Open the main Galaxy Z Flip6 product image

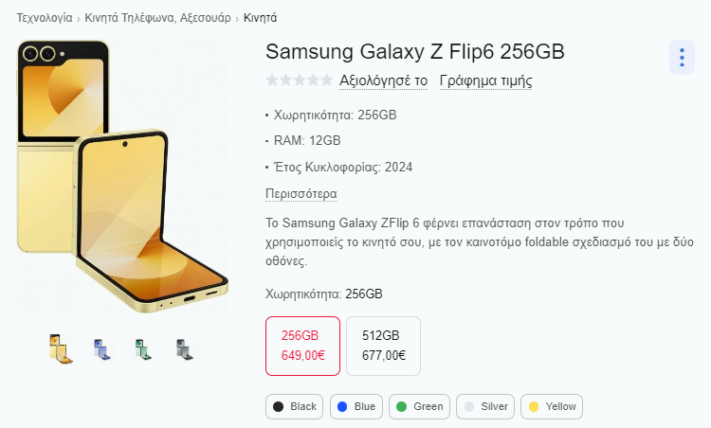point(123,177)
